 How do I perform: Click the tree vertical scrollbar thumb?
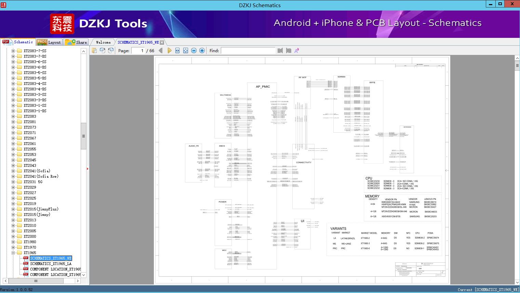coord(83,136)
